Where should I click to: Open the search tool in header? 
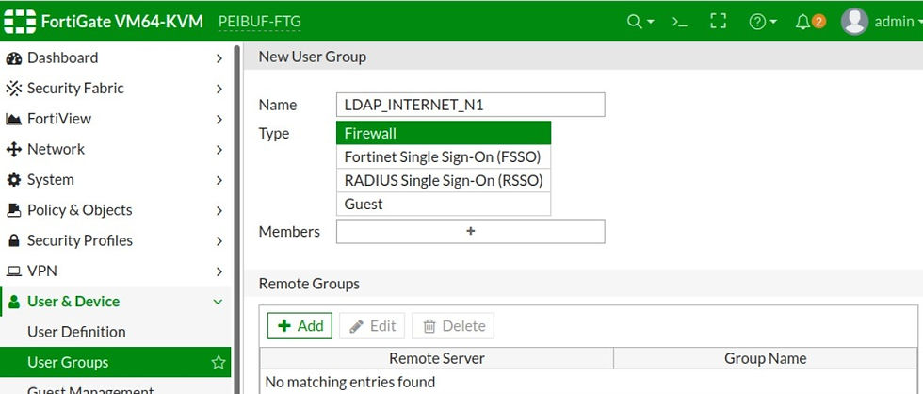tap(640, 22)
